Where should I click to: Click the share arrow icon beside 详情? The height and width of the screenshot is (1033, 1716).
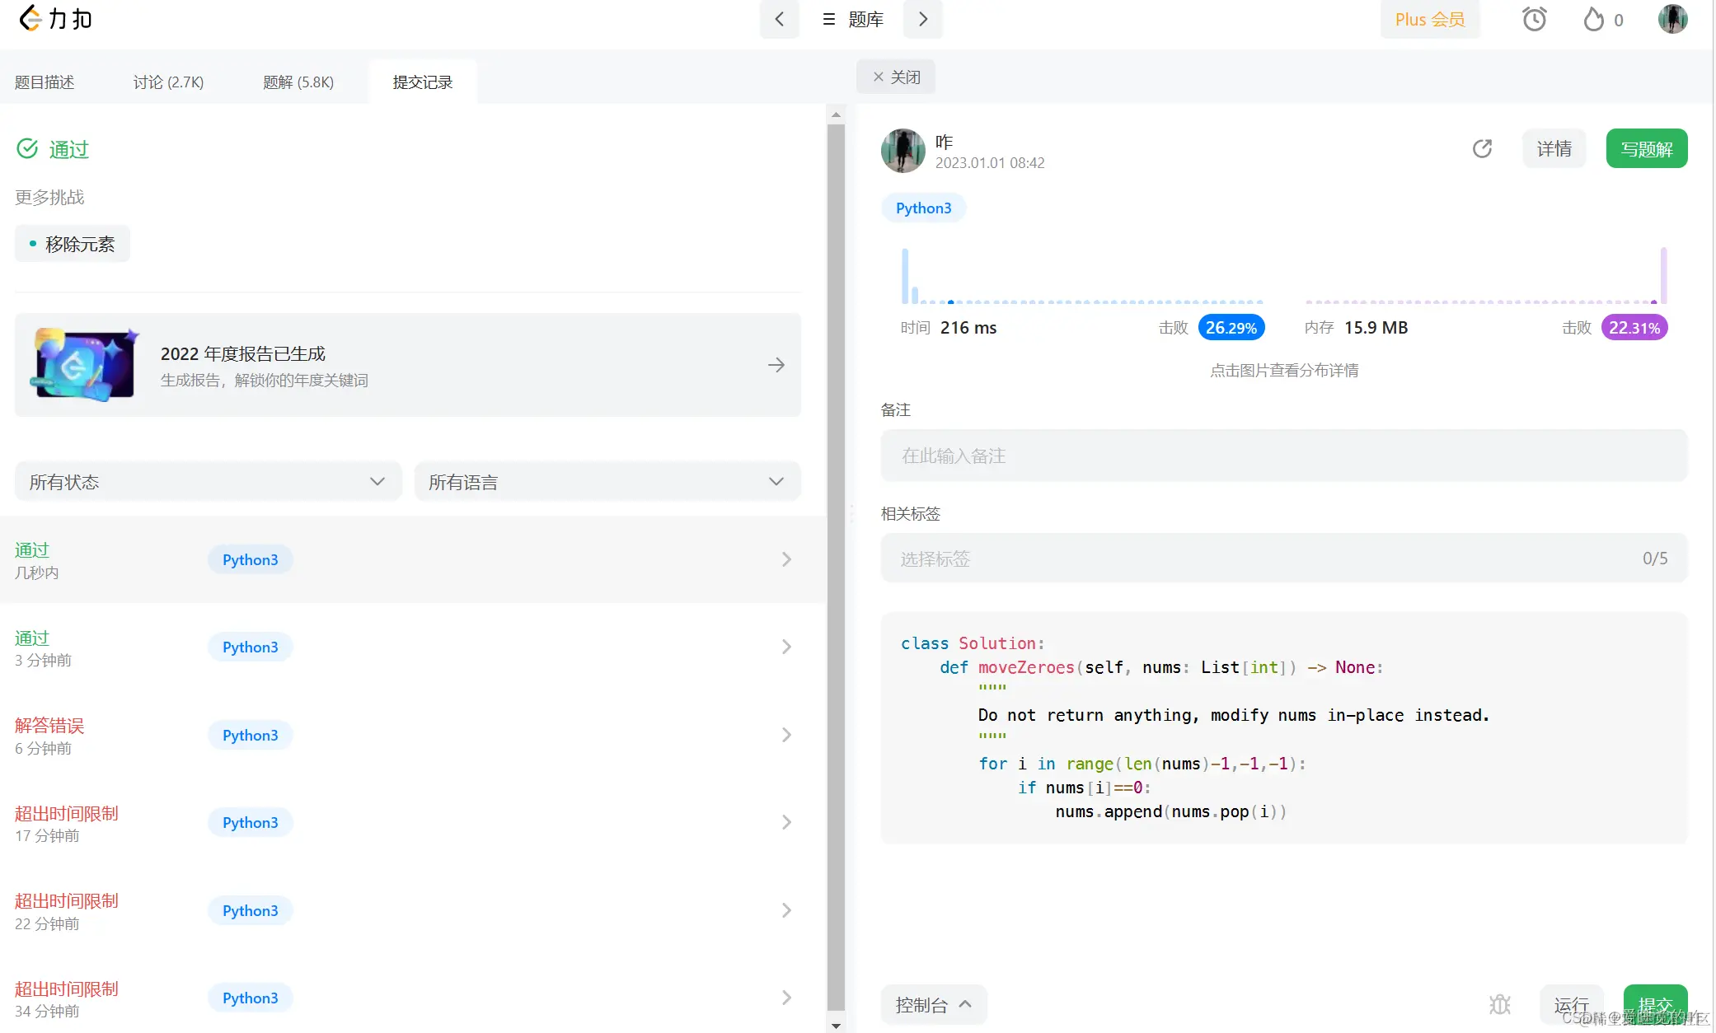(1482, 148)
